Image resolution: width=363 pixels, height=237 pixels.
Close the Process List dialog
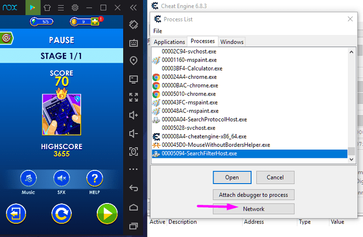[350, 19]
